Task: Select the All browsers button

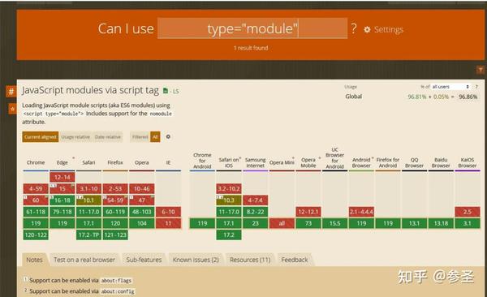Action: [x=155, y=137]
